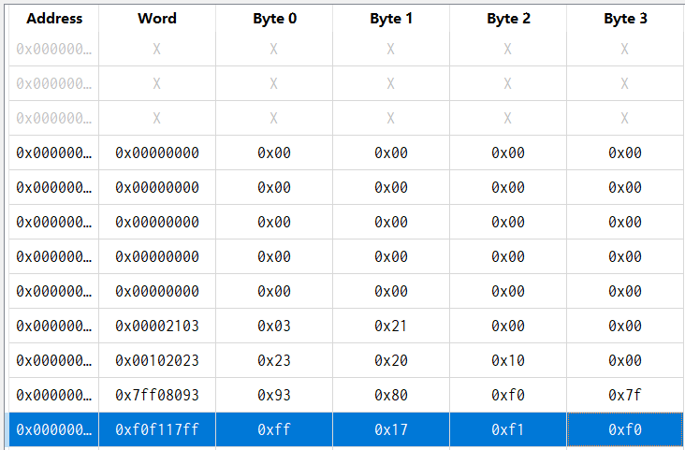This screenshot has height=450, width=685.
Task: Select the 0x20 Byte 1 cell
Action: (391, 360)
